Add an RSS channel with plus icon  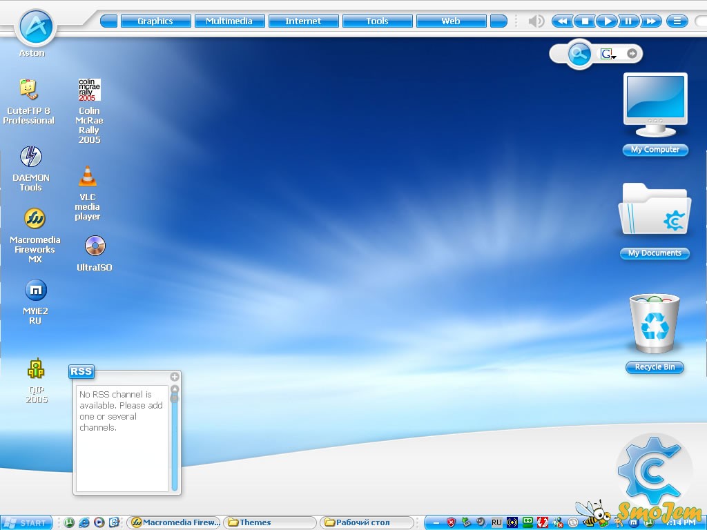click(175, 377)
